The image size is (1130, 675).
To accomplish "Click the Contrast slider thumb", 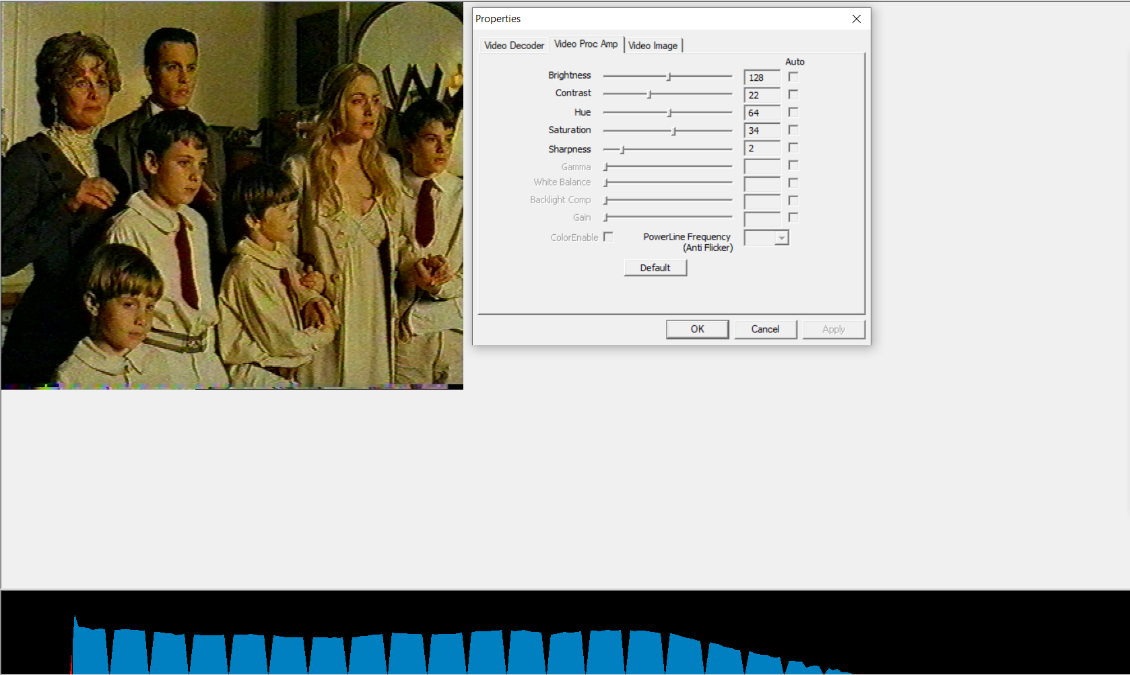I will pyautogui.click(x=649, y=94).
